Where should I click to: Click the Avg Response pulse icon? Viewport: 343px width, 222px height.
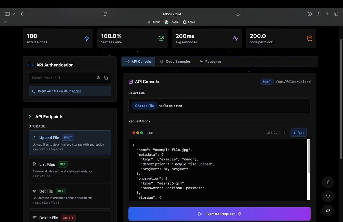click(236, 38)
